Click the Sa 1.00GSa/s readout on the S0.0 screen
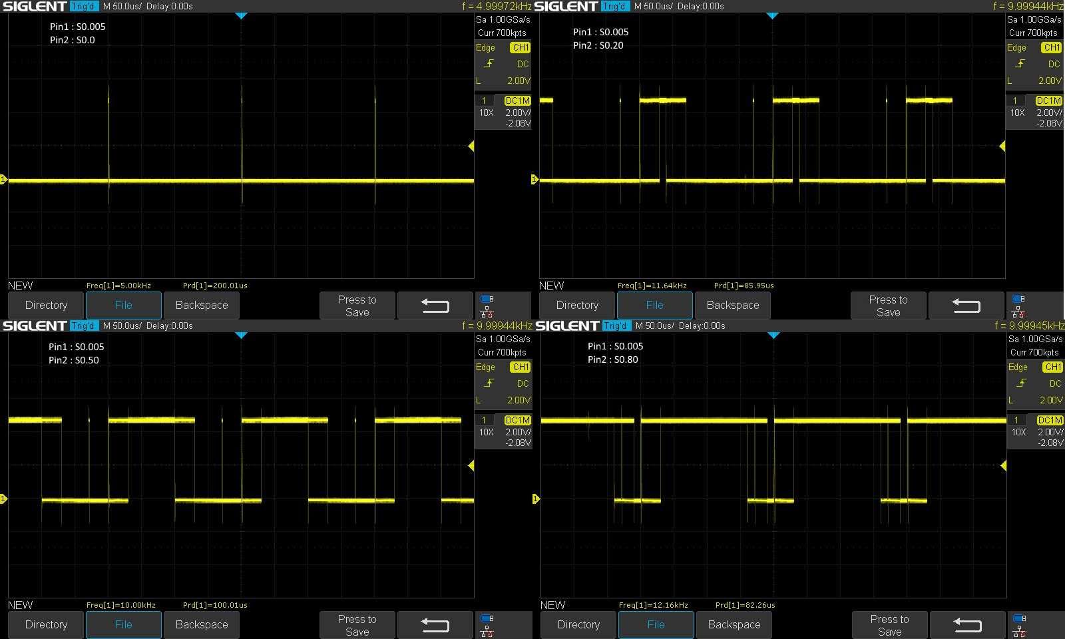Viewport: 1065px width, 639px height. [503, 19]
